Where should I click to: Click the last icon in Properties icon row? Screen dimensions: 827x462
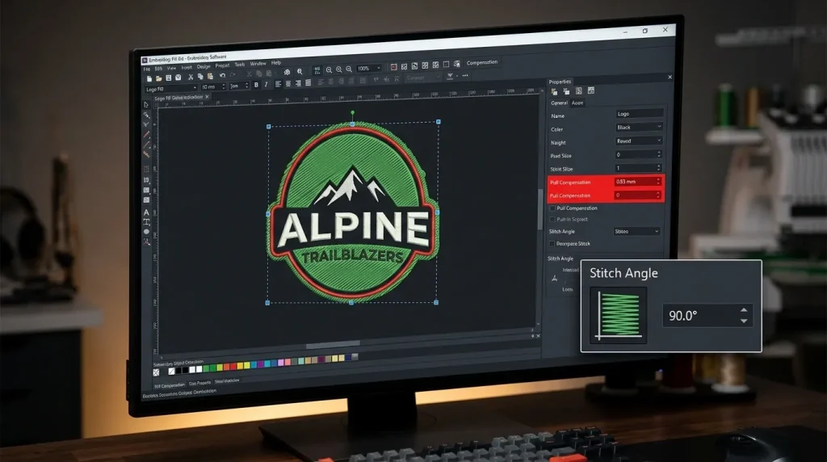[590, 90]
